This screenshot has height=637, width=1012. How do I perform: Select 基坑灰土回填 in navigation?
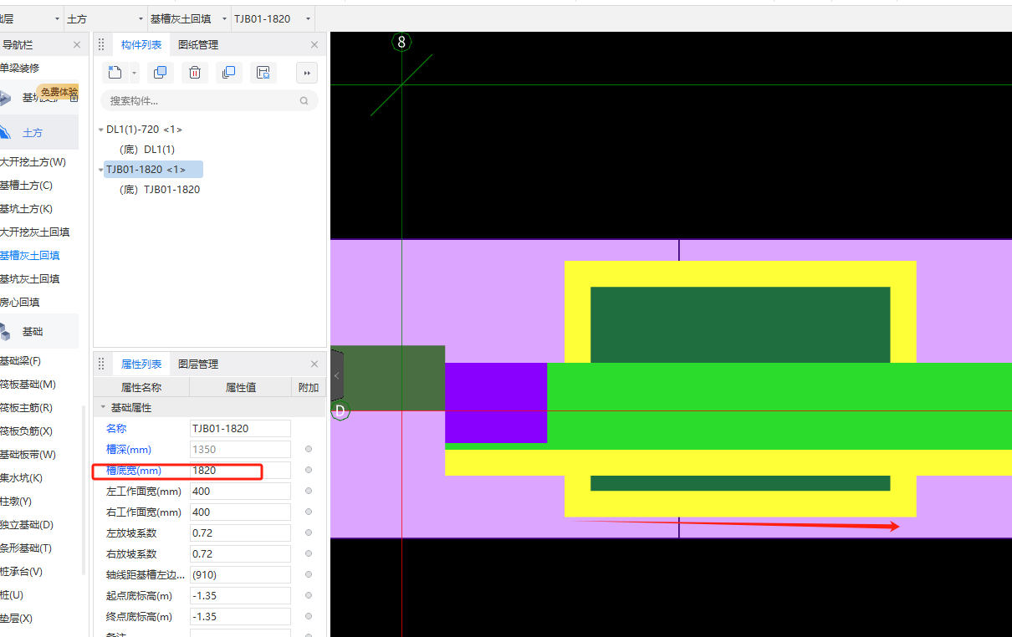coord(29,279)
